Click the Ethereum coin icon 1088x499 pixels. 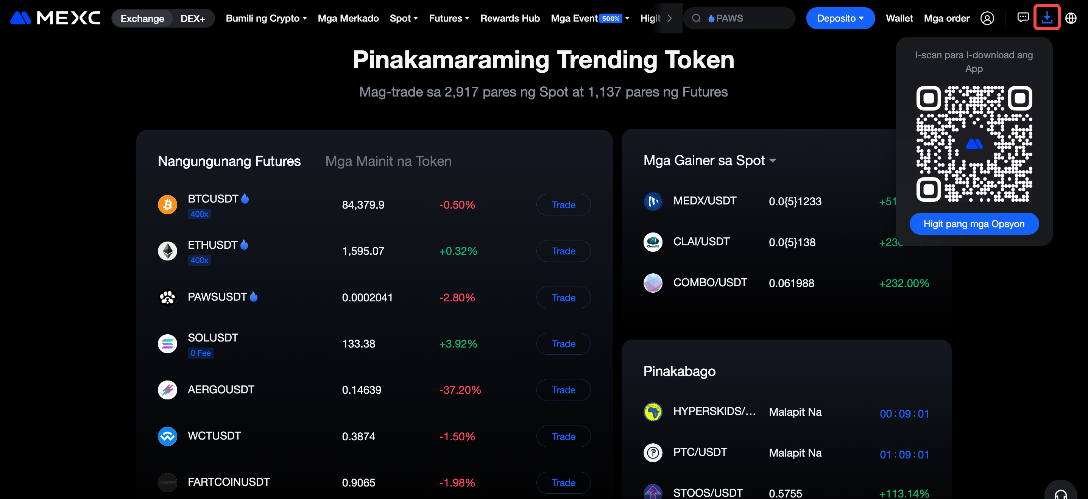click(167, 251)
